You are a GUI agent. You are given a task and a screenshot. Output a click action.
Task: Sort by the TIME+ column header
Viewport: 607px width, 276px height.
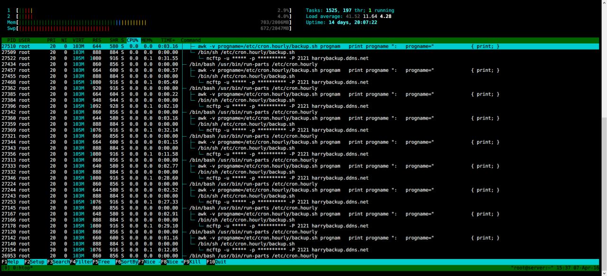(168, 40)
